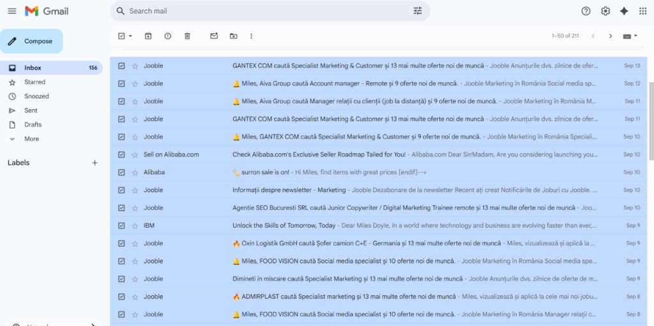Star the Agentie SEO Bucuresti email
This screenshot has height=326, width=654.
point(135,208)
